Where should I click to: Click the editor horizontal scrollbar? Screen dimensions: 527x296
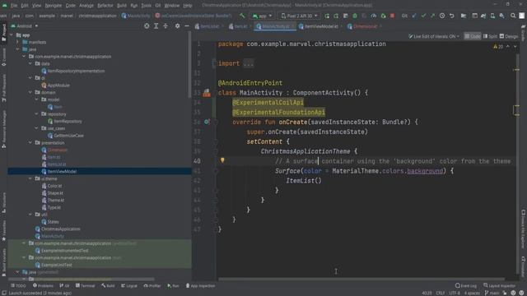click(x=361, y=279)
